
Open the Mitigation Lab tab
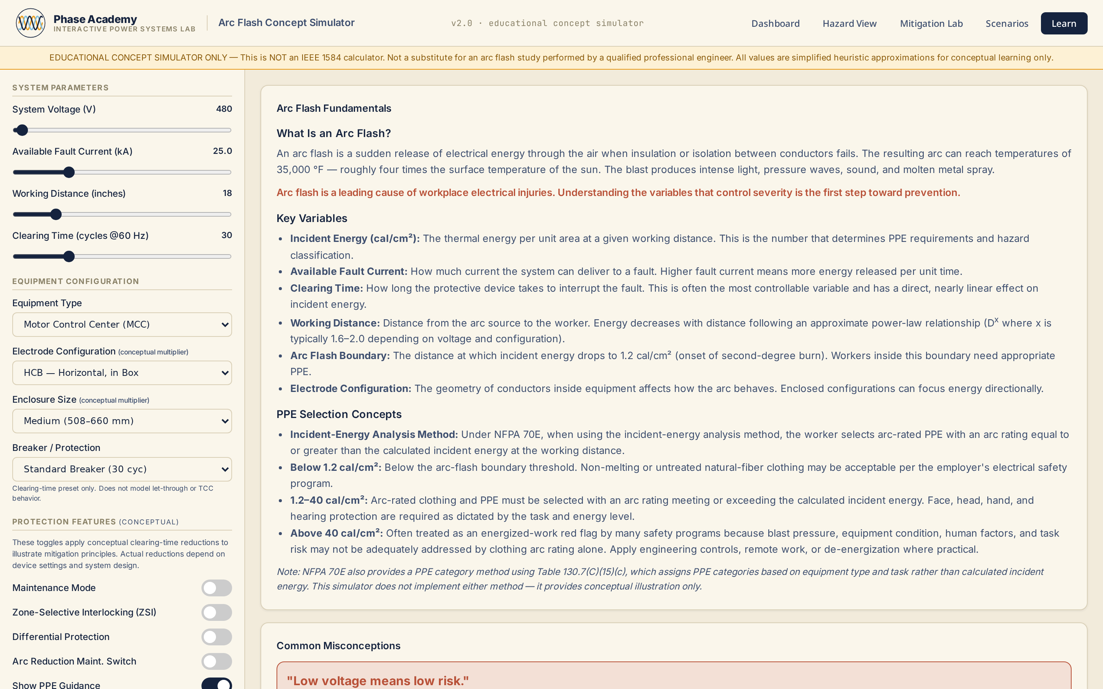pos(931,23)
